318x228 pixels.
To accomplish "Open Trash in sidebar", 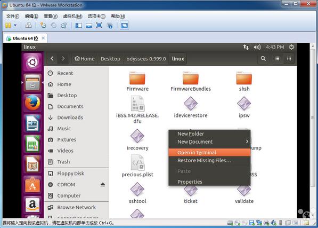I will coord(76,162).
